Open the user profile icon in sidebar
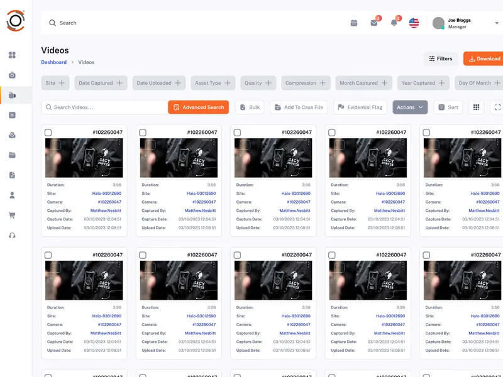Screen dimensions: 503x377 tap(12, 195)
